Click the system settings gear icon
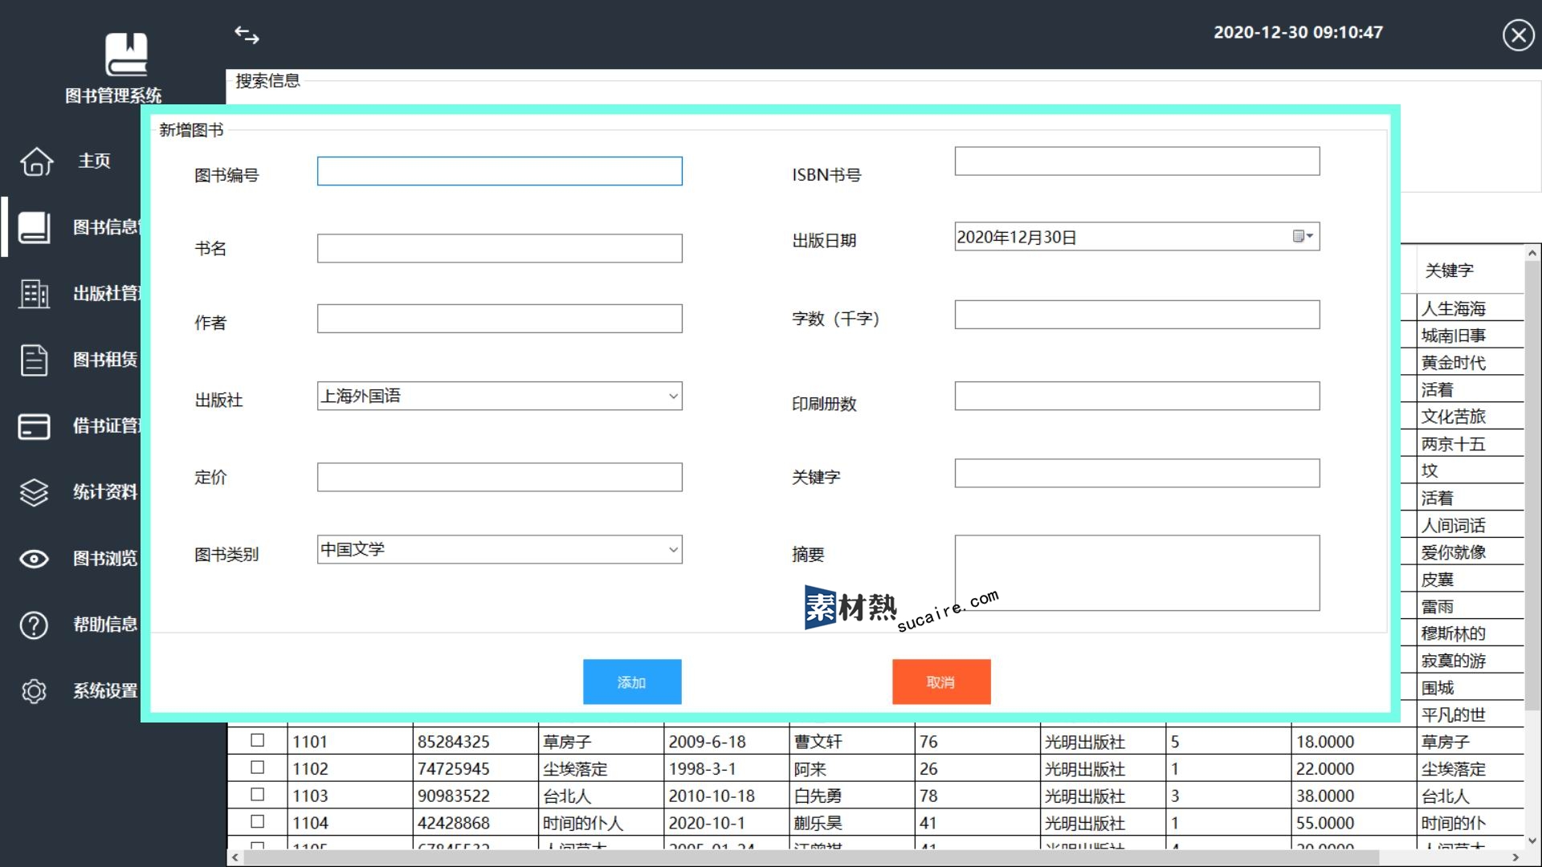The image size is (1542, 867). pyautogui.click(x=34, y=691)
